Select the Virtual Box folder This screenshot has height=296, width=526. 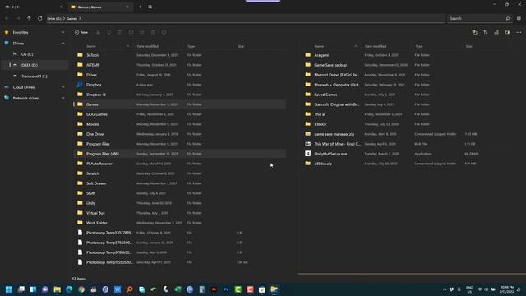pos(179,213)
